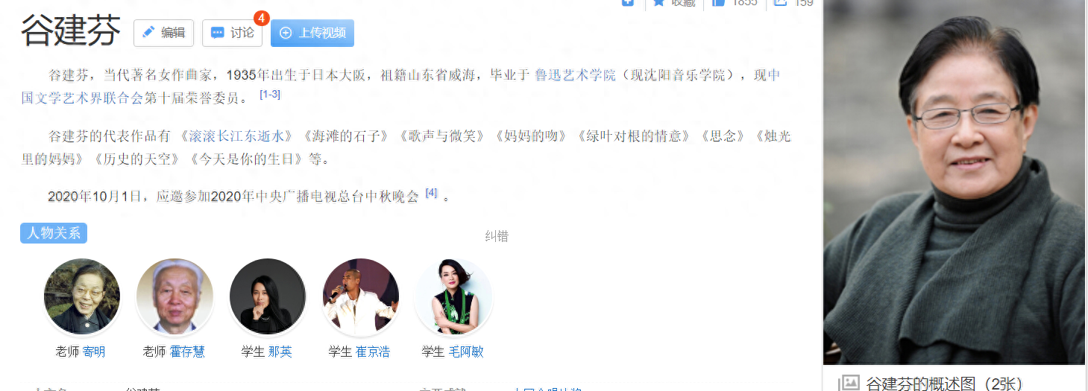Open teacher 寄明 portrait thumbnail
Image resolution: width=1088 pixels, height=391 pixels.
tap(82, 296)
